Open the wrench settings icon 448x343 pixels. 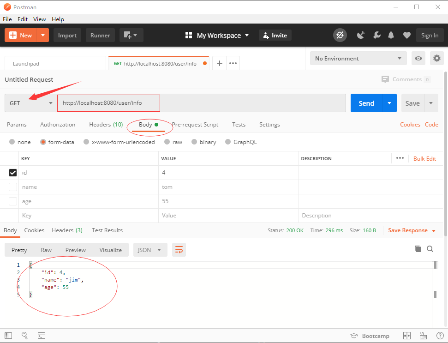(377, 35)
